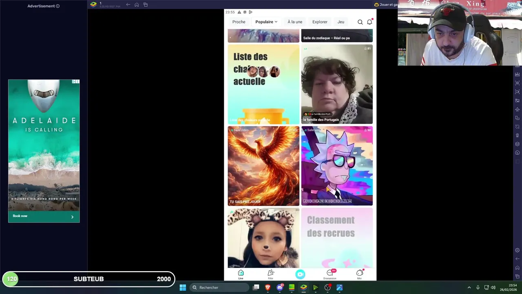
Task: Click microphone icon in system tray
Action: tap(478, 287)
